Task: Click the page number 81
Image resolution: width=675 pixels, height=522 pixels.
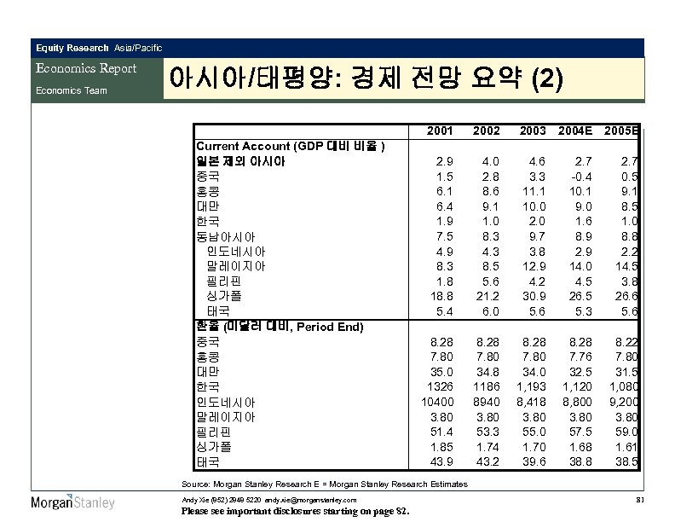Action: (640, 500)
